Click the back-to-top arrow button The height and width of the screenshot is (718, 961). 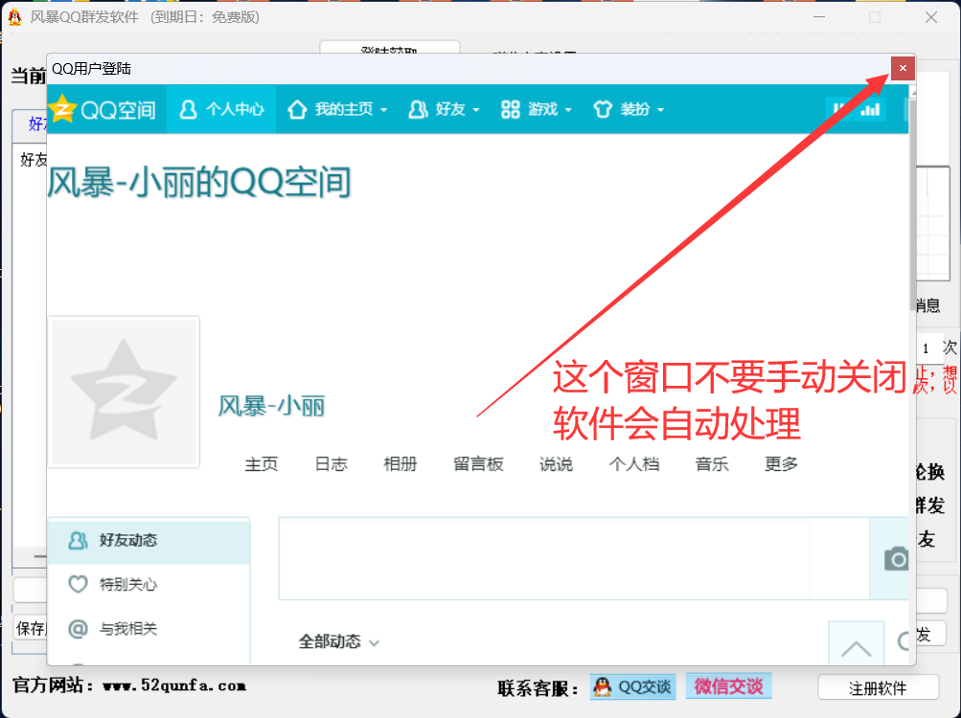(857, 643)
